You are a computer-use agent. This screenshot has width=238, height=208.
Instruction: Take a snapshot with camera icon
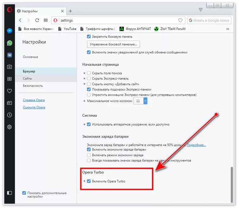pos(10,67)
